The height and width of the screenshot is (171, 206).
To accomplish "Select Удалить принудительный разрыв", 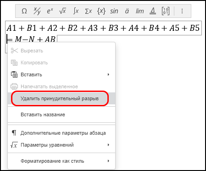I will click(x=61, y=98).
